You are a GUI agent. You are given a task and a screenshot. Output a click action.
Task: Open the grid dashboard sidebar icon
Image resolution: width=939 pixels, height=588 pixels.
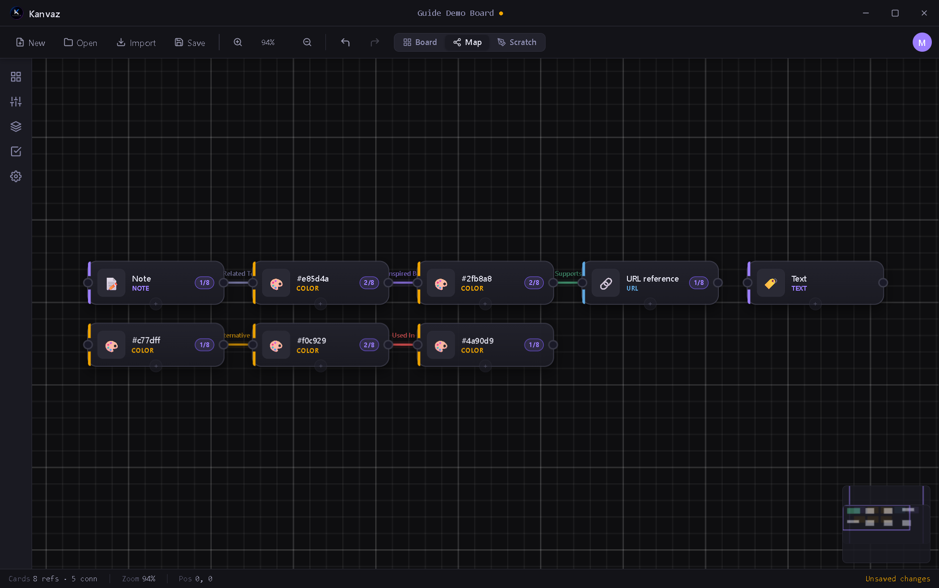click(x=16, y=77)
